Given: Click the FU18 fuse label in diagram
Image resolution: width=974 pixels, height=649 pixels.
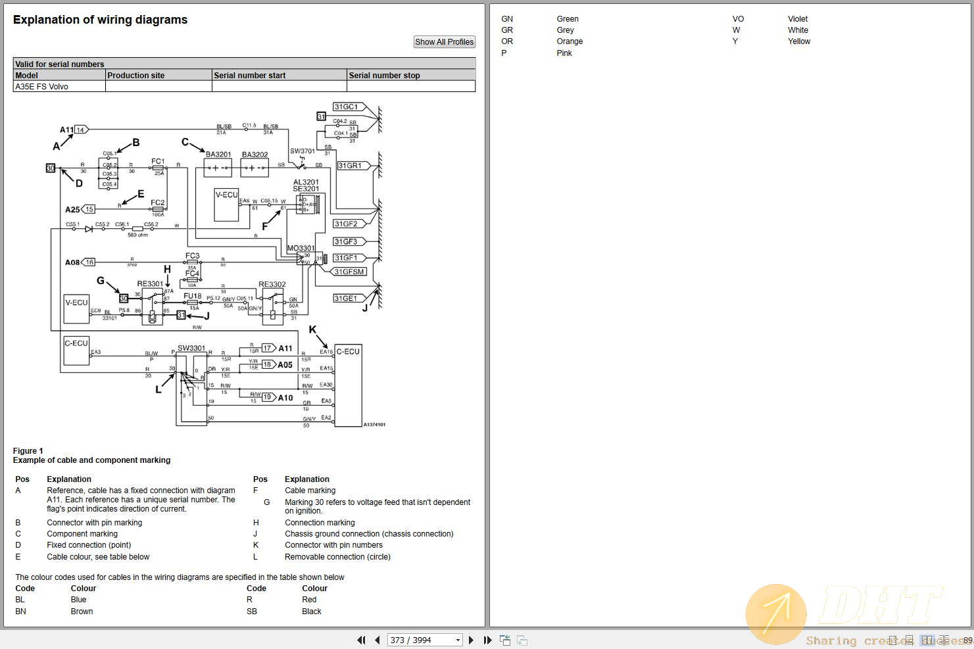Looking at the screenshot, I should click(x=193, y=297).
